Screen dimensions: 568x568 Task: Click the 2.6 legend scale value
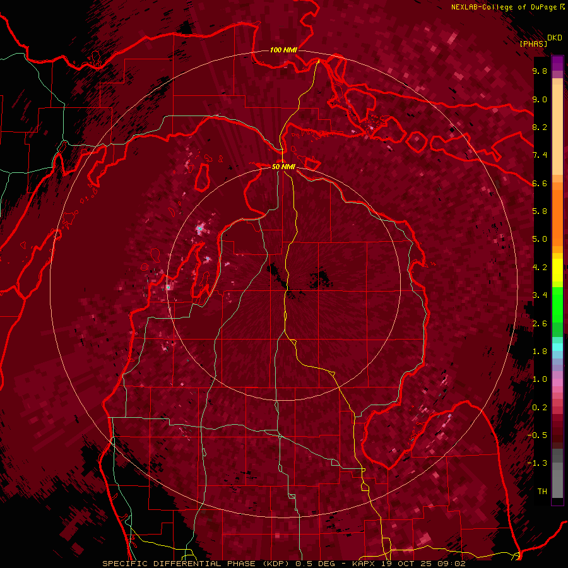(x=540, y=324)
